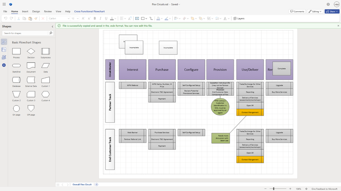Screen dimensions: 341x191
Task: Click the Format Painter icon
Action: 36,18
